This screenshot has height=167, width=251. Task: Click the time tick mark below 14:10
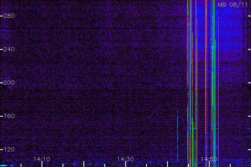click(x=42, y=164)
